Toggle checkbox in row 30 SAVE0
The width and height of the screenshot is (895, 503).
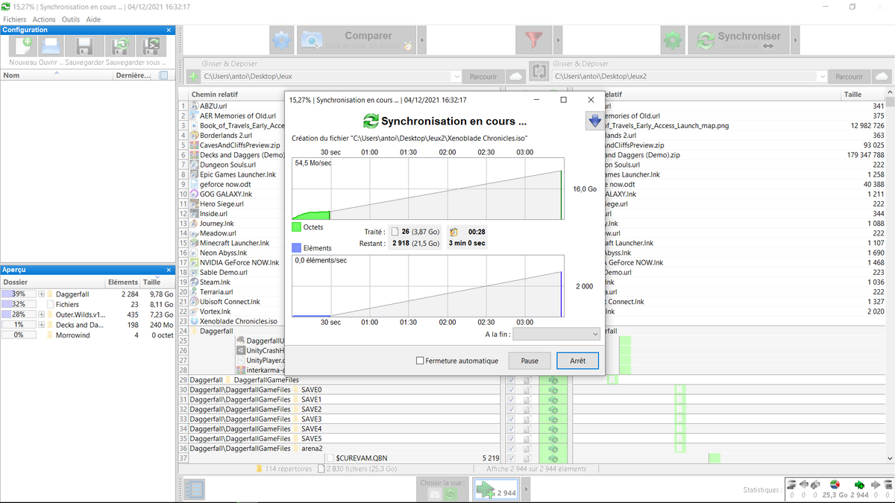click(511, 390)
